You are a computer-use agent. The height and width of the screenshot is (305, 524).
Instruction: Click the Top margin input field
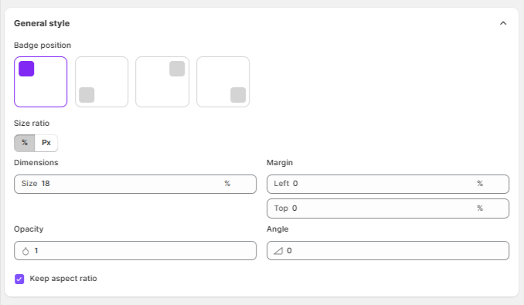tap(388, 208)
